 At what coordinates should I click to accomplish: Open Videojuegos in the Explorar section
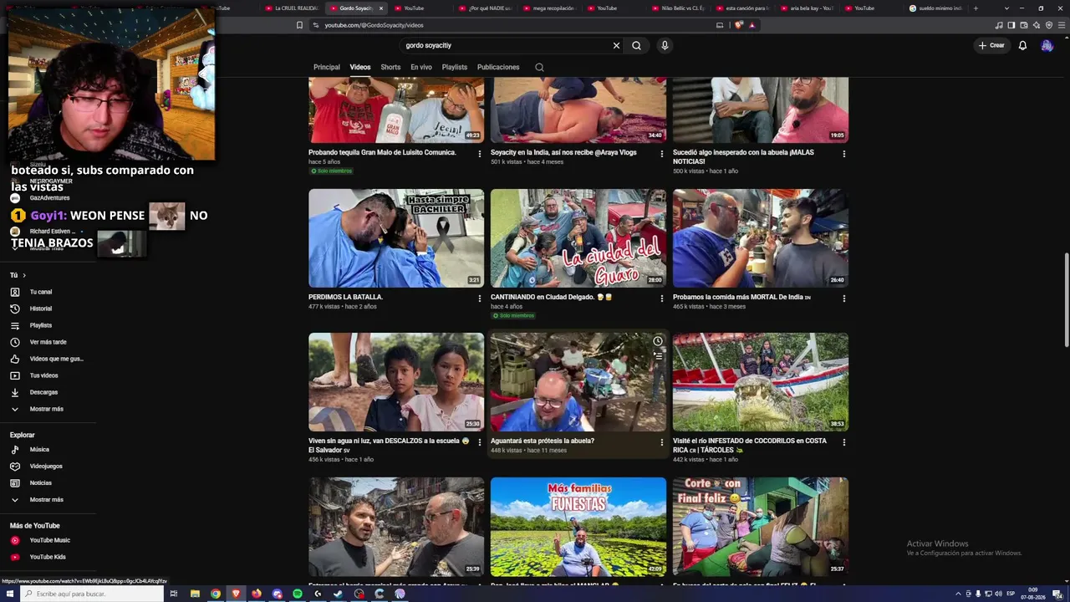46,466
